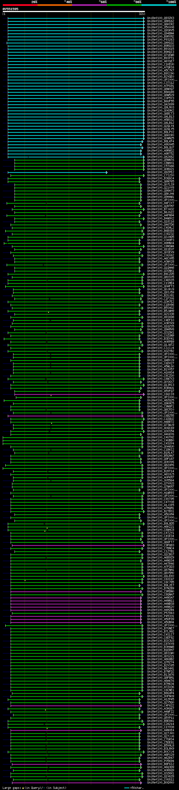Viewport: 179px width, 790px height.
Task: Open entry UniRef100_A6YGE7
Action: [x=161, y=61]
